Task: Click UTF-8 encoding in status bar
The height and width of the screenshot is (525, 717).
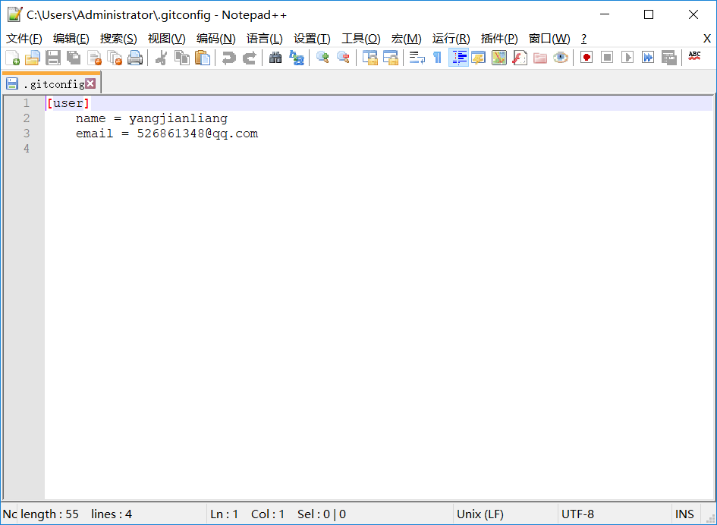Action: 578,514
